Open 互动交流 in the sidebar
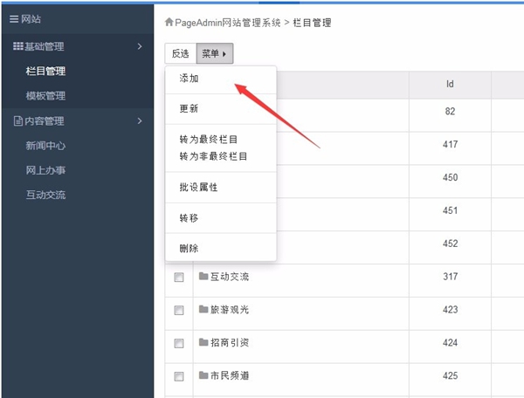The height and width of the screenshot is (398, 524). [45, 195]
